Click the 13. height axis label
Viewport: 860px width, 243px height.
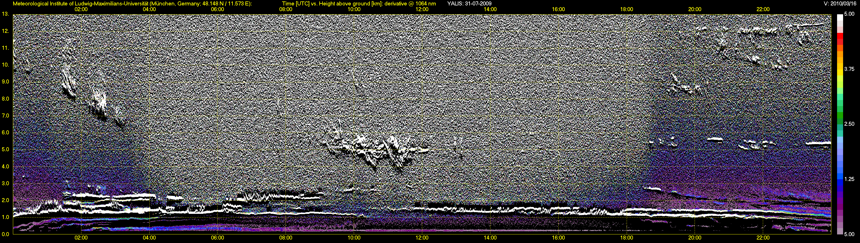click(5, 14)
